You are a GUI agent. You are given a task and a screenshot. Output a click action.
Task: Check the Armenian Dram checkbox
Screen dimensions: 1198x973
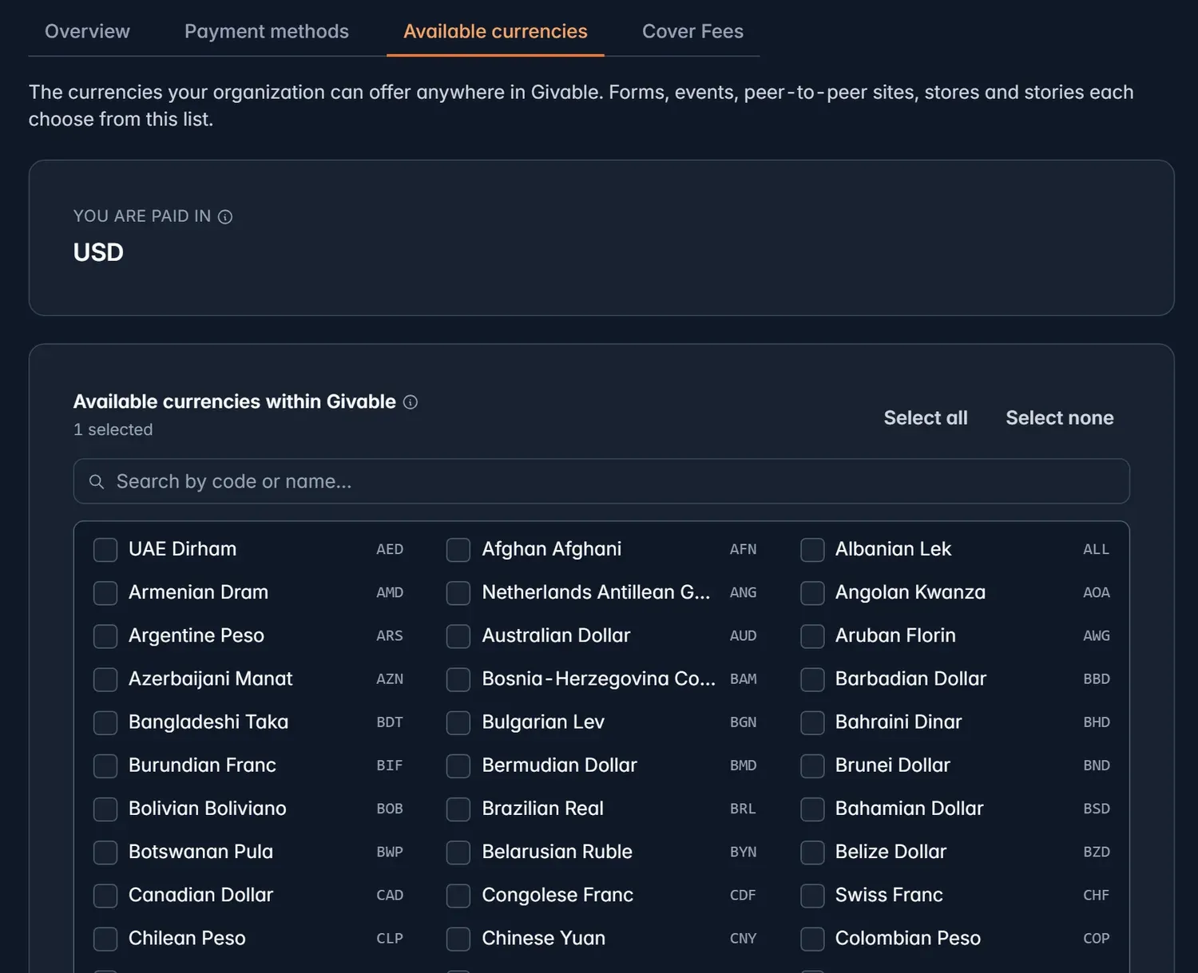(x=105, y=593)
